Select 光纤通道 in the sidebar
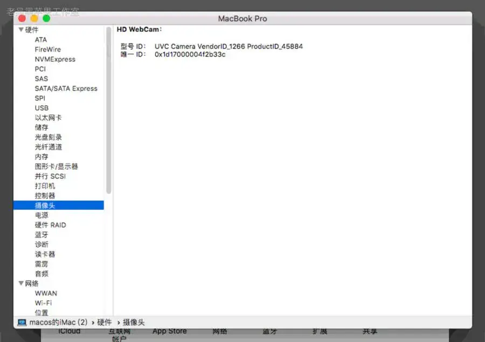The width and height of the screenshot is (485, 342). 48,147
